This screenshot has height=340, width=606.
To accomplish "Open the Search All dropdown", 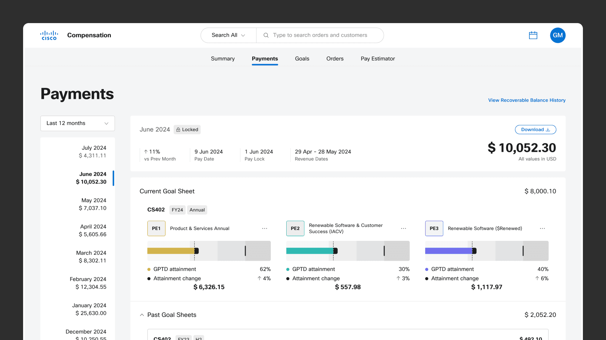I will 228,35.
